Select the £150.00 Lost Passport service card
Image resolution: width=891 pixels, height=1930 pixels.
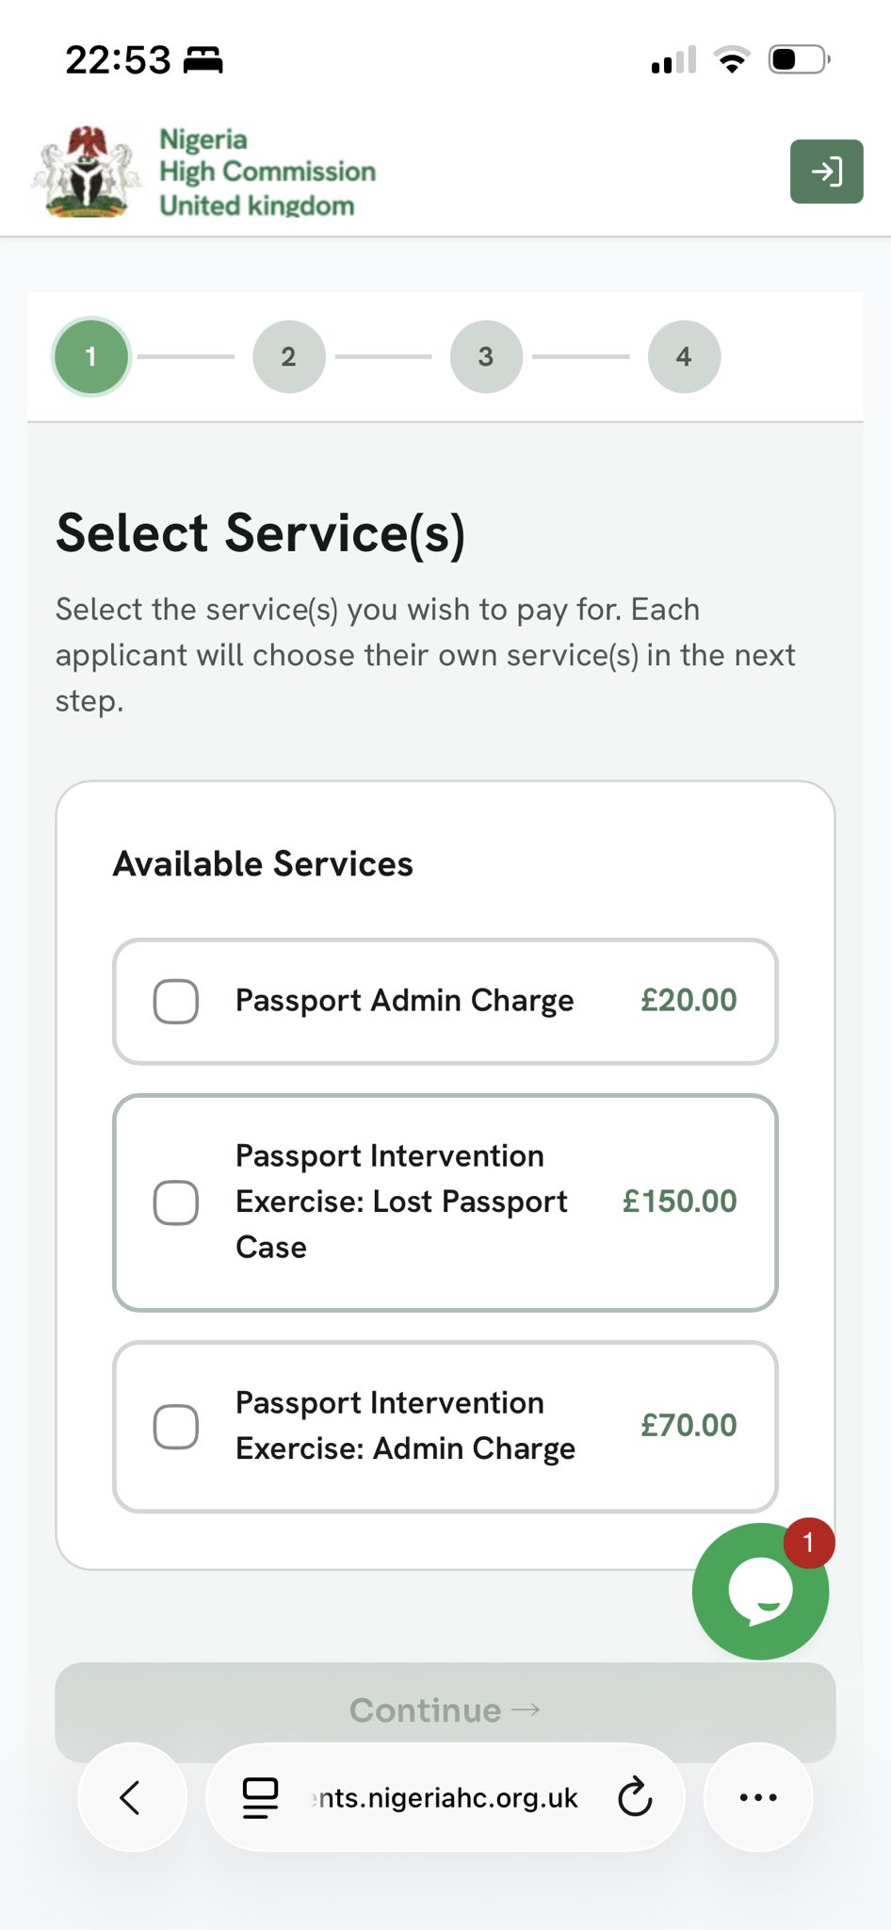(445, 1202)
